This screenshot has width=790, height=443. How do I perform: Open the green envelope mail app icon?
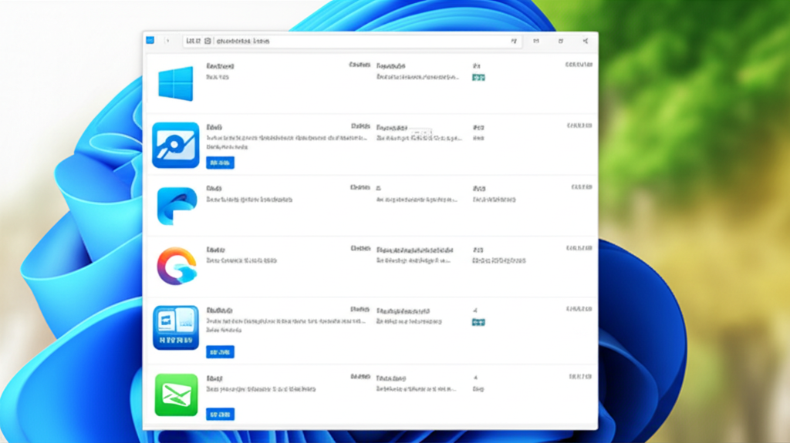pos(176,394)
